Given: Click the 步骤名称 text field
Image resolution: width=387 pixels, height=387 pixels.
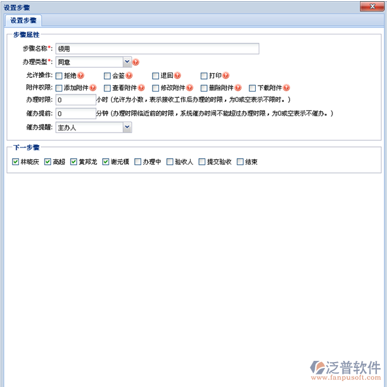Looking at the screenshot, I should [157, 49].
